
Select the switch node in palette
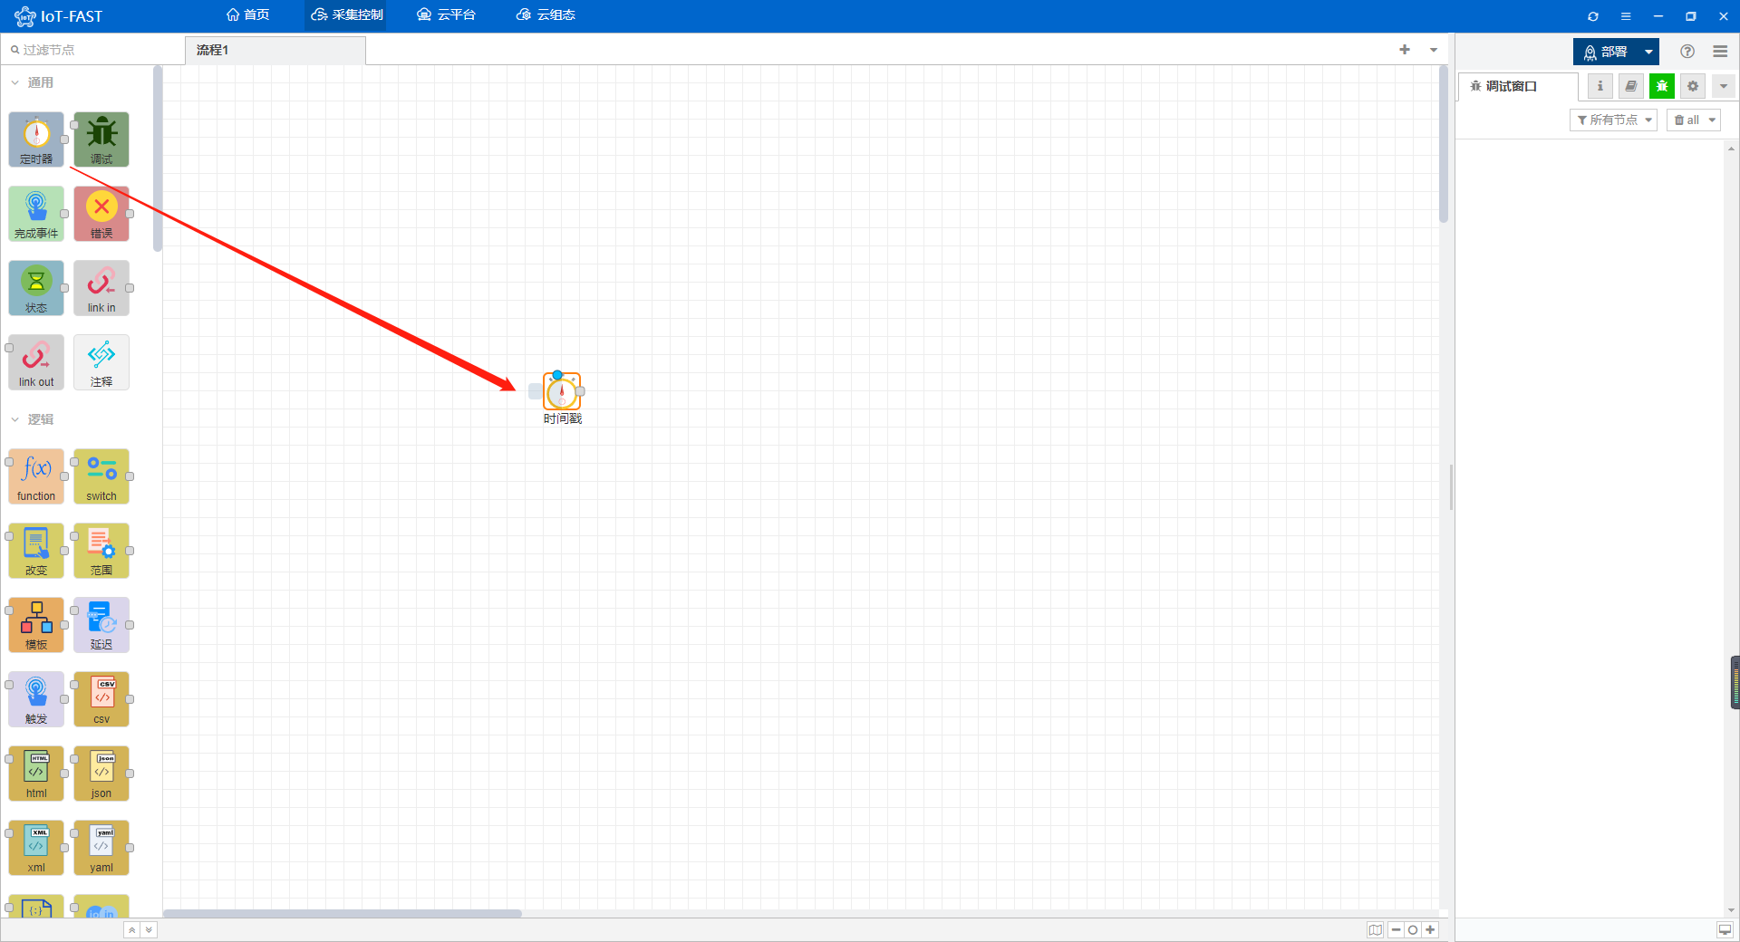pyautogui.click(x=101, y=476)
